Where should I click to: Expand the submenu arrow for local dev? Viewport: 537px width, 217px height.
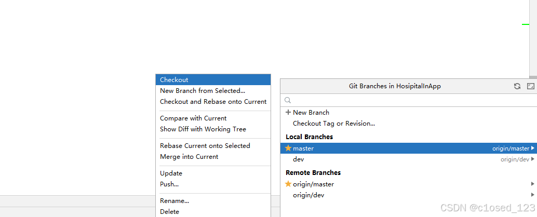(x=532, y=159)
